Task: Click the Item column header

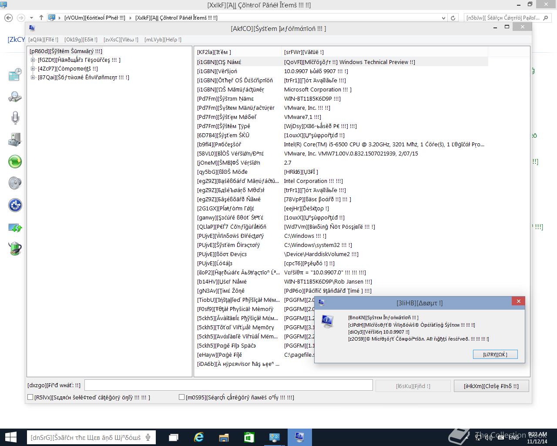Action: pyautogui.click(x=238, y=52)
